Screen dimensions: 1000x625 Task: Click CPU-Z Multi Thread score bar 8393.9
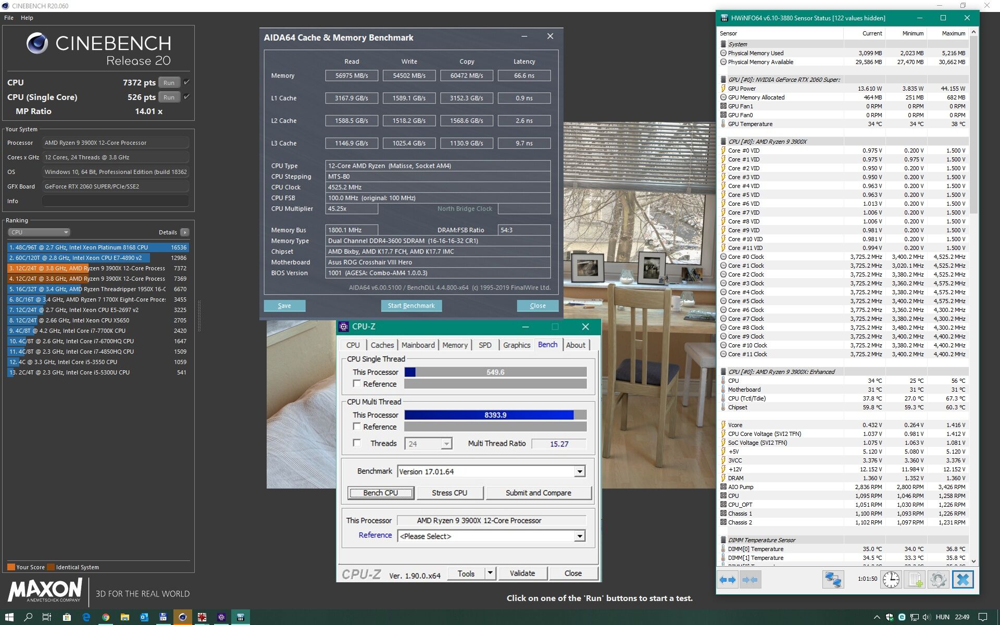point(495,415)
